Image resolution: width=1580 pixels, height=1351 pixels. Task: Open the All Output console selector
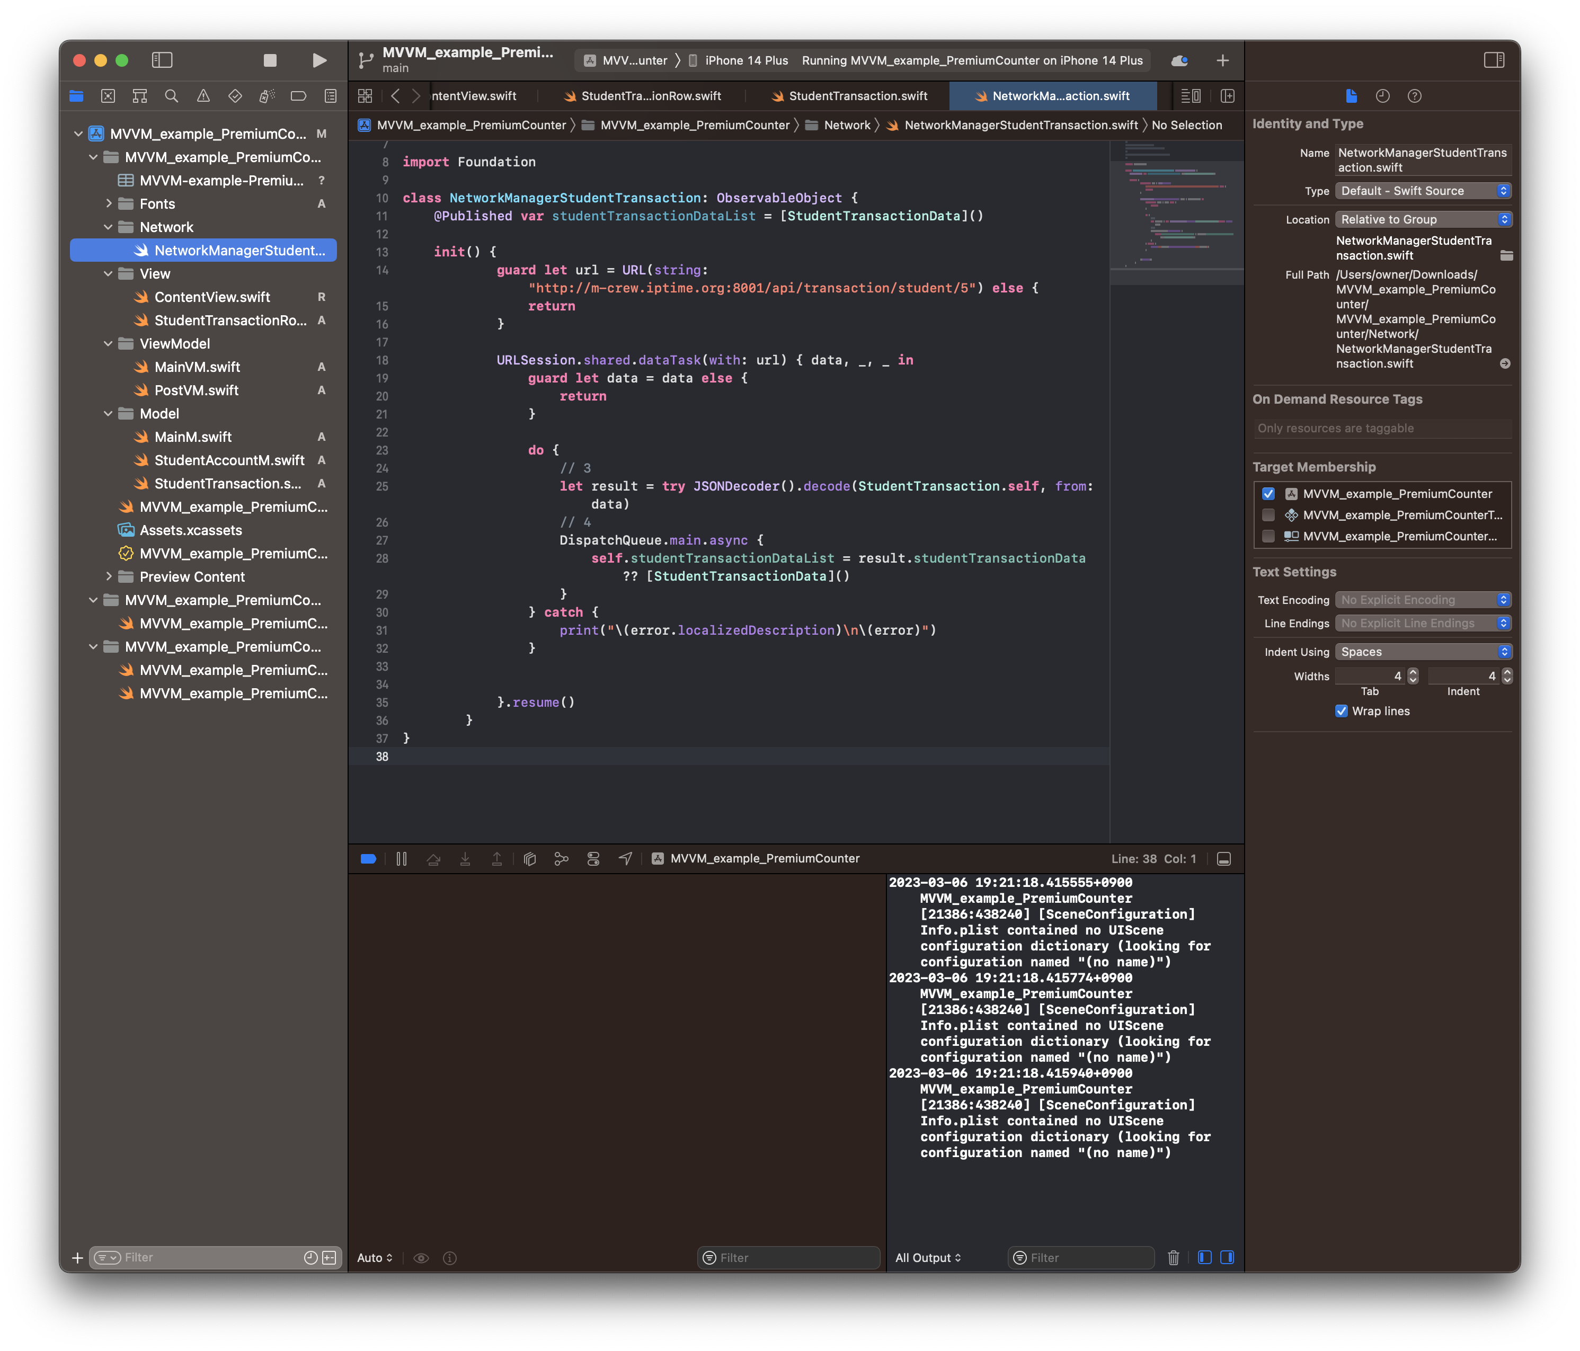[927, 1257]
